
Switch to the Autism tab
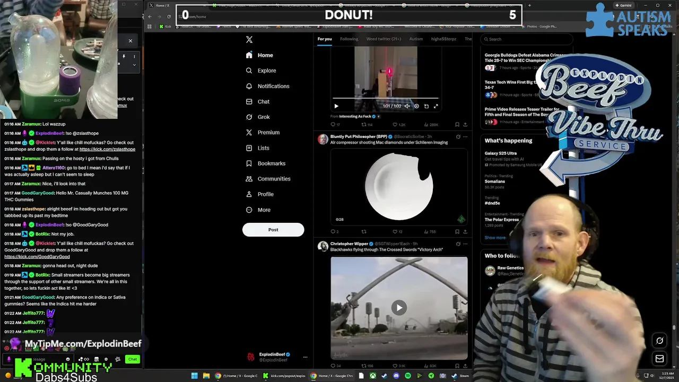pos(416,39)
